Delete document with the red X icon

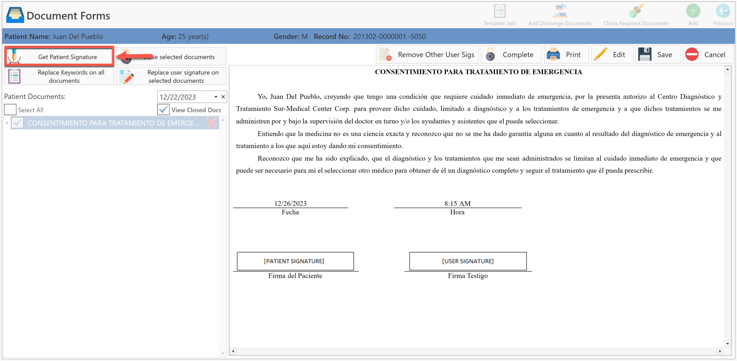pos(211,123)
